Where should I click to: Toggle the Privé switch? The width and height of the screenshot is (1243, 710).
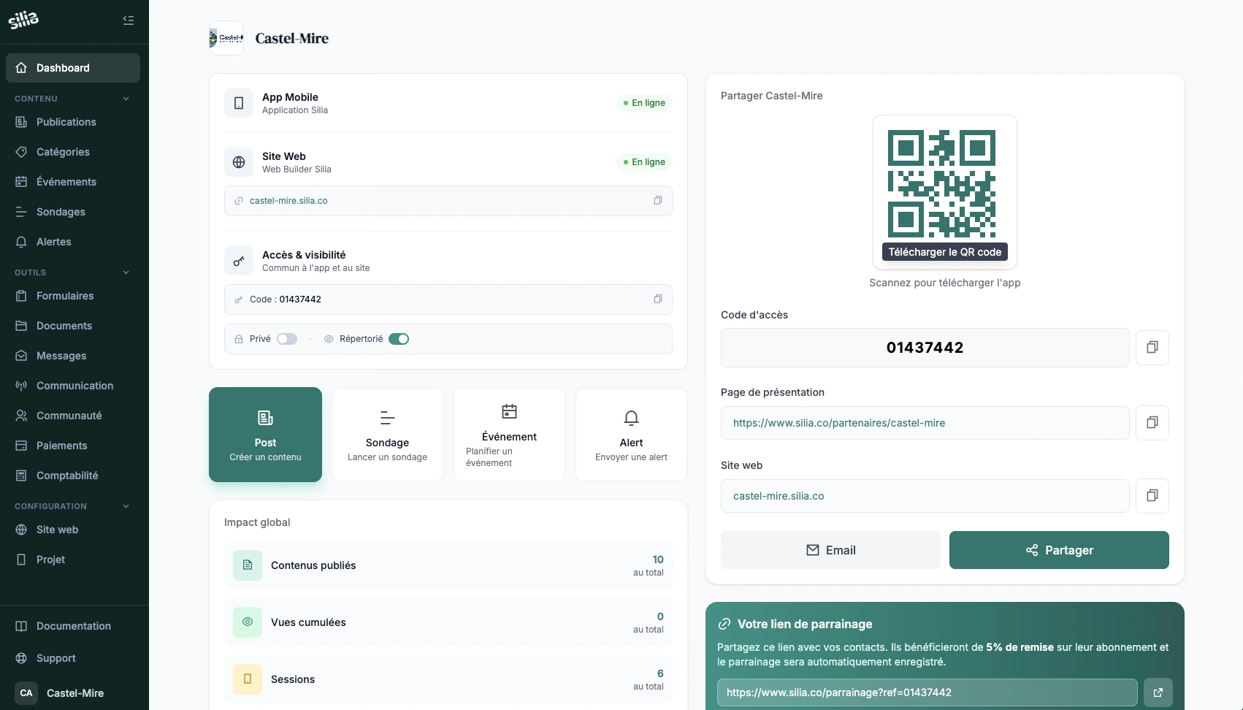point(287,339)
